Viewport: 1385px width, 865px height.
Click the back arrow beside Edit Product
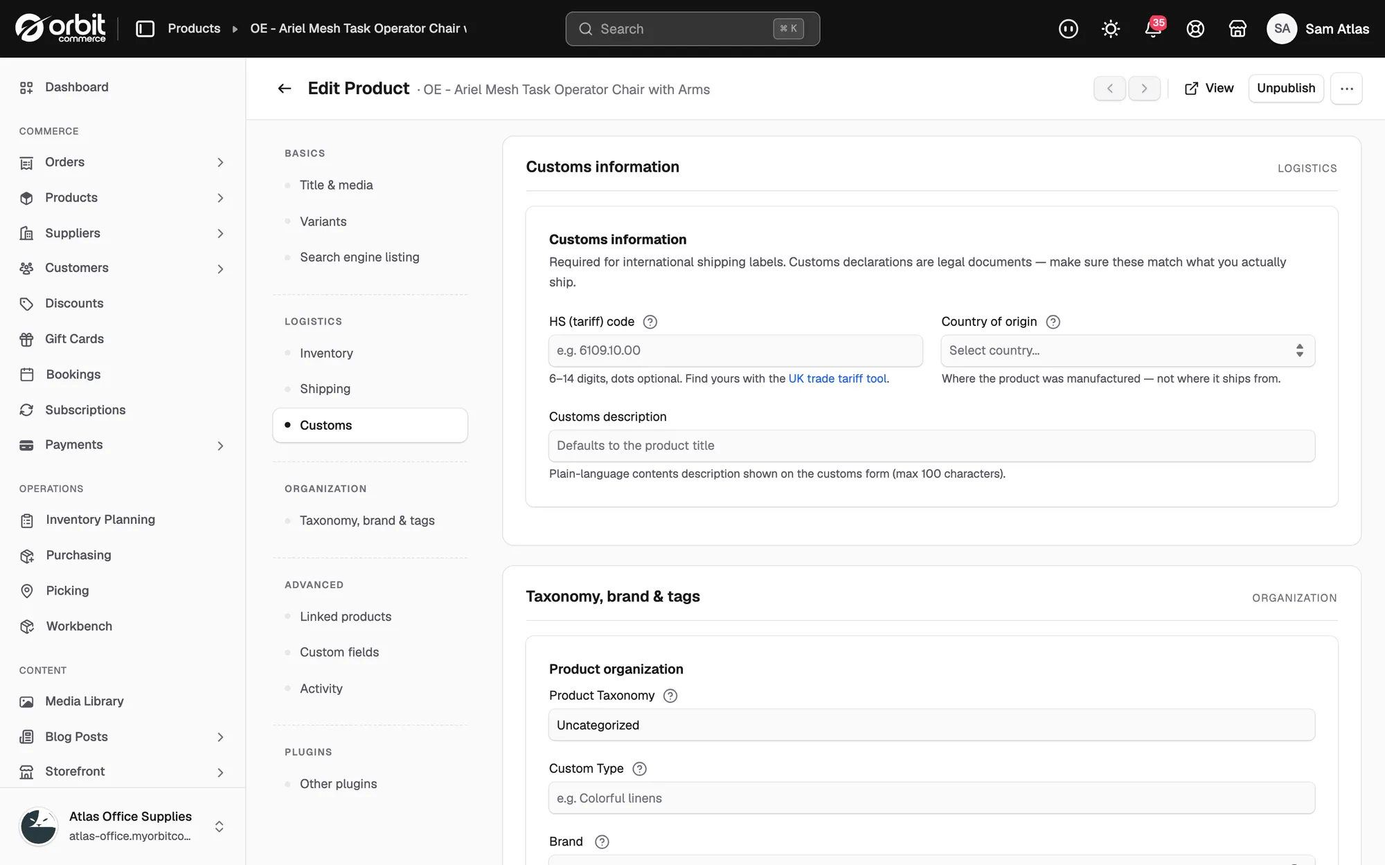coord(284,88)
